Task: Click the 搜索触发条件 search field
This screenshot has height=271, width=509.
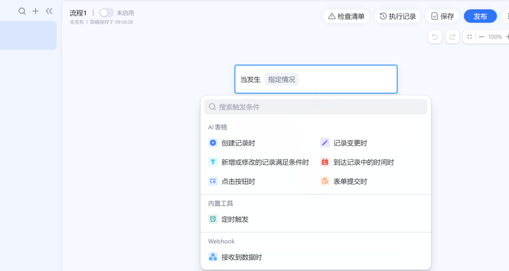Action: [316, 107]
